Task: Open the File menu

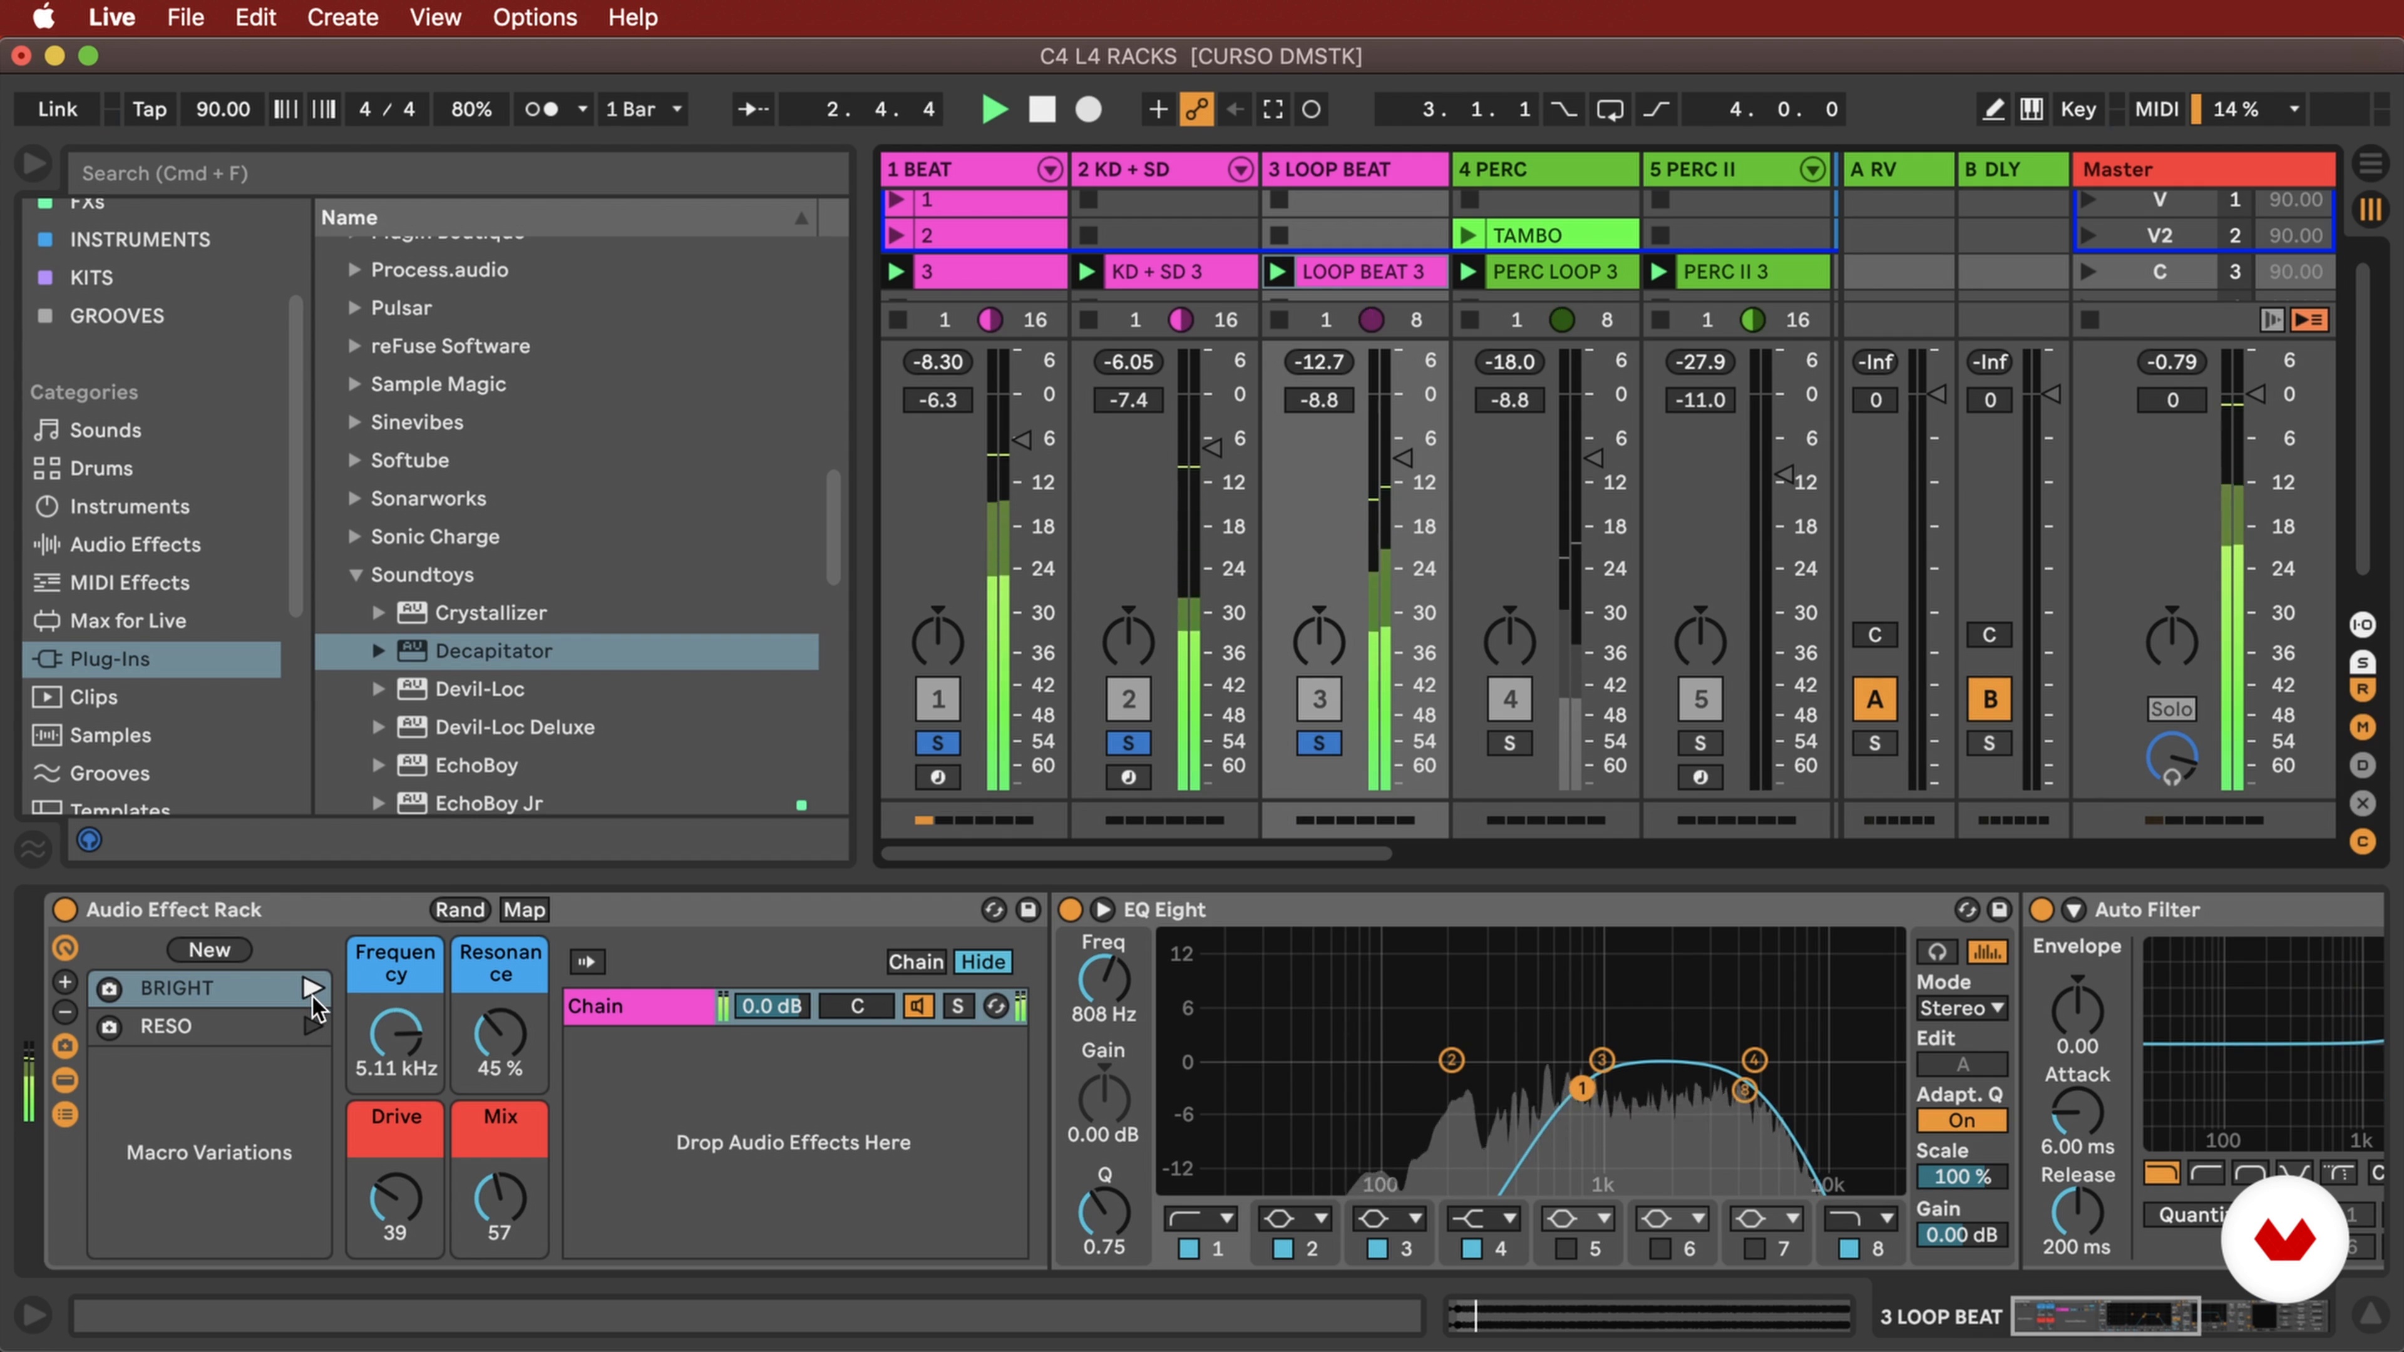Action: click(185, 17)
